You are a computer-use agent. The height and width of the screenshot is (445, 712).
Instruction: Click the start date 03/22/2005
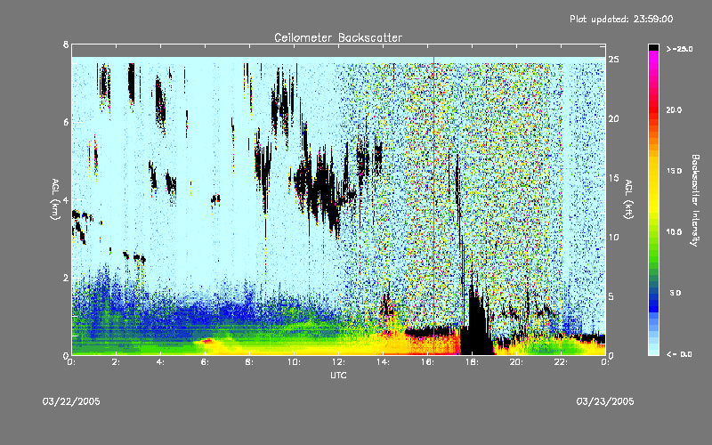click(x=71, y=401)
